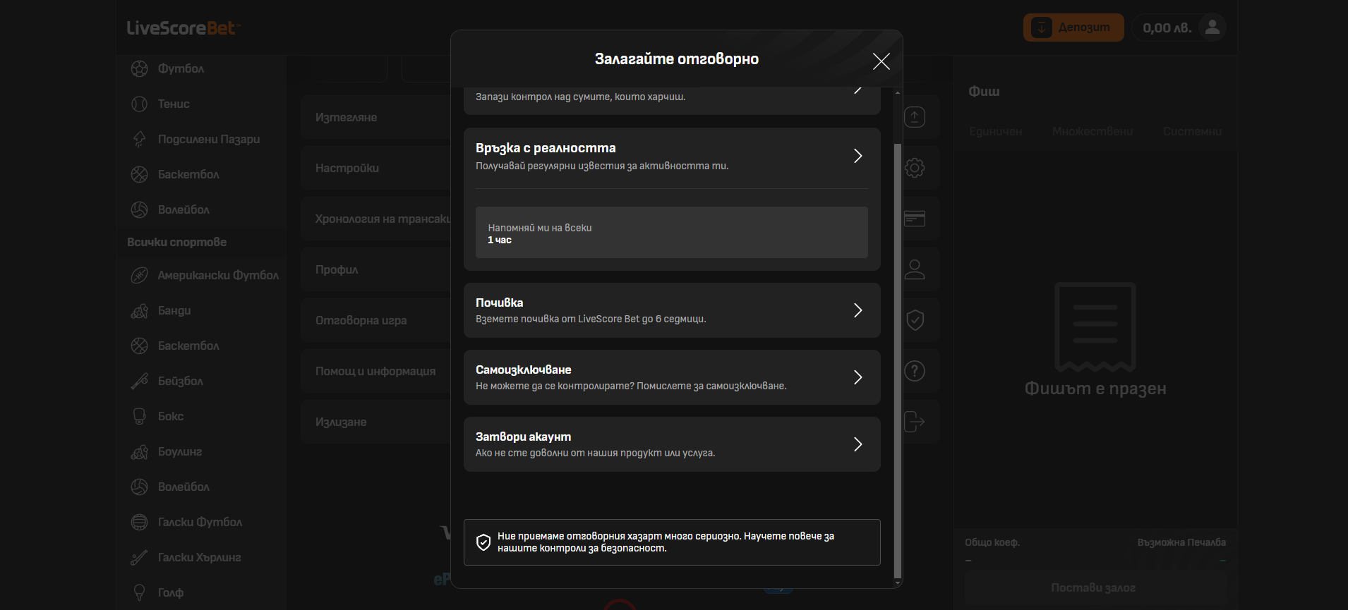Click Почивка section title
The width and height of the screenshot is (1348, 610).
[499, 303]
